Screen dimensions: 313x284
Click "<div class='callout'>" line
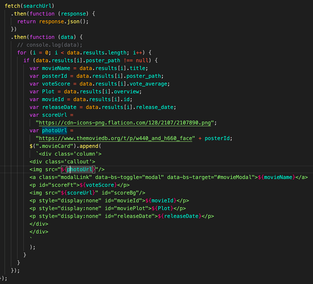click(62, 162)
